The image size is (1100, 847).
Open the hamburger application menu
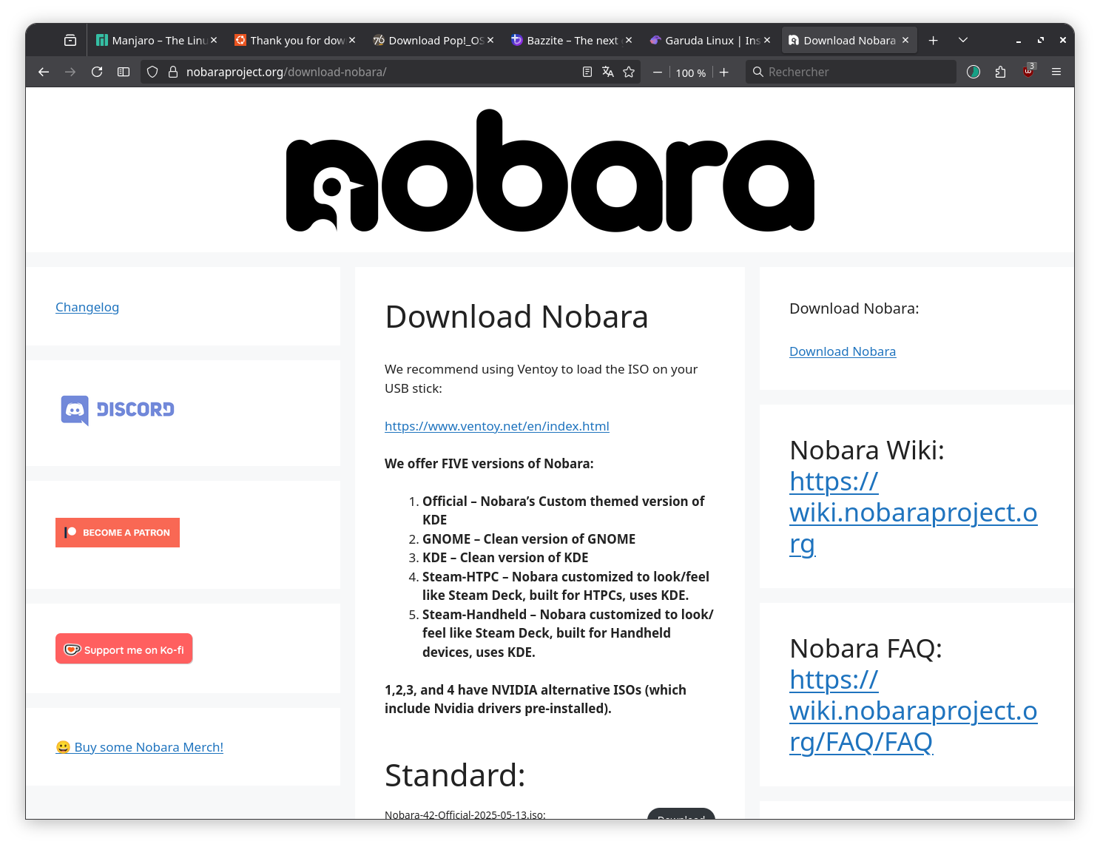point(1056,72)
